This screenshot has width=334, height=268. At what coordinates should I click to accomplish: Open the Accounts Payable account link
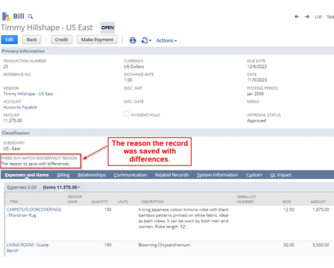pos(20,107)
